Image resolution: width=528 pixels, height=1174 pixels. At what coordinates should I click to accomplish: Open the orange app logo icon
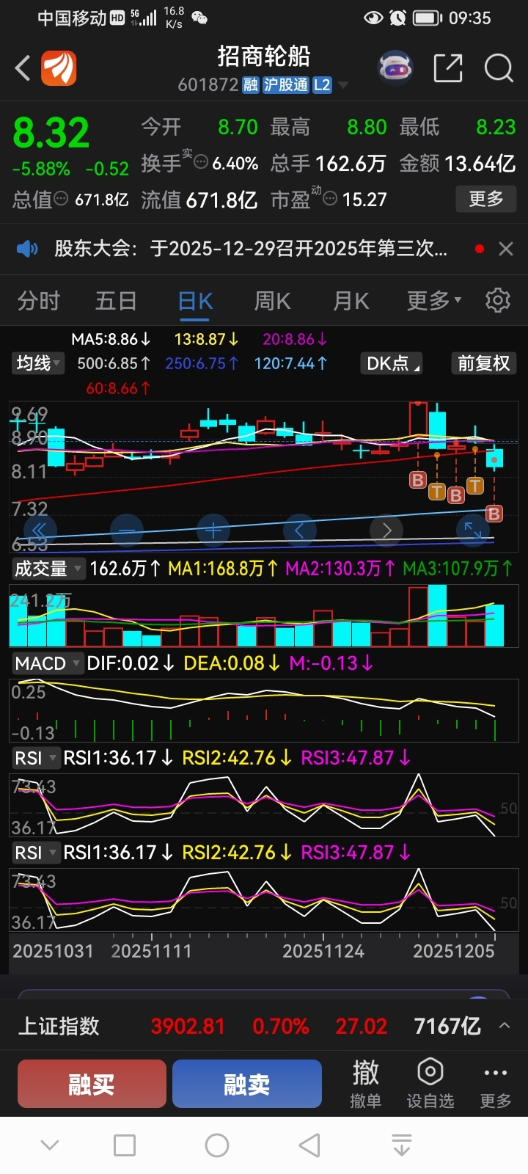(59, 68)
